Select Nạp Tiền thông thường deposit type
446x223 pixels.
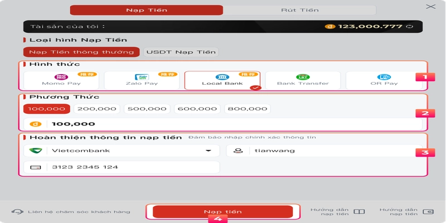81,52
